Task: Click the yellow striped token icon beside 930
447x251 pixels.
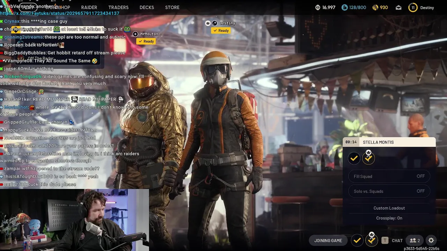Action: click(x=375, y=7)
